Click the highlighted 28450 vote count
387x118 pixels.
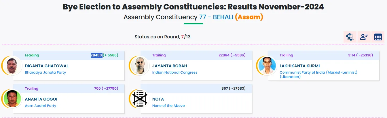(x=96, y=55)
